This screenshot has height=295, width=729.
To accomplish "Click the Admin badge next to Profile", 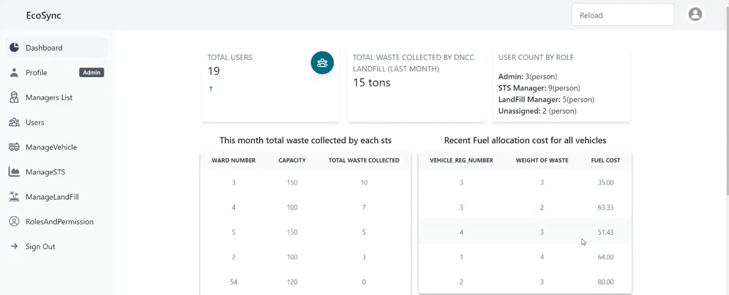I will (92, 72).
